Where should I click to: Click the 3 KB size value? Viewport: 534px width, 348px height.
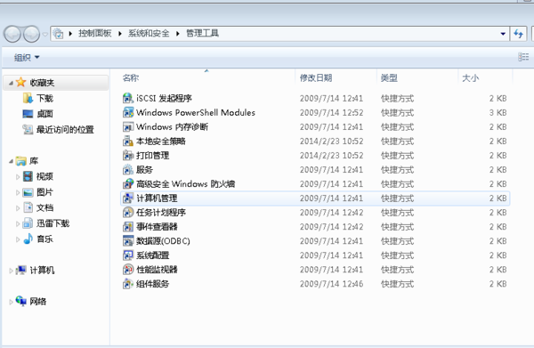point(498,113)
